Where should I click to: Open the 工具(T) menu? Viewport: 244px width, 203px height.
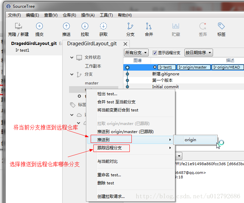[106, 15]
